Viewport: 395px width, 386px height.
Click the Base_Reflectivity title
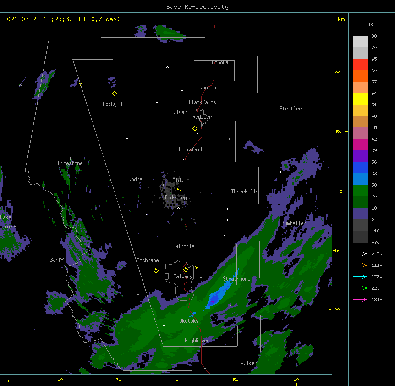(197, 7)
